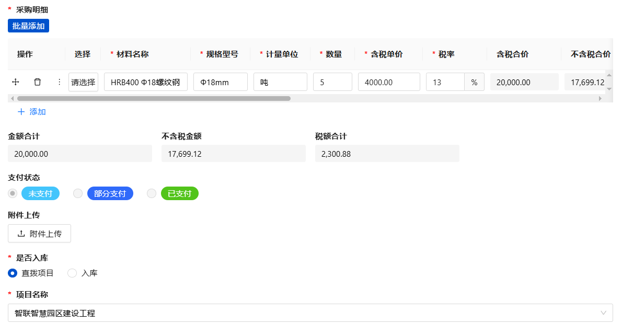Expand the 项目名称 dropdown chevron
Screen dimensions: 622x324
point(604,313)
